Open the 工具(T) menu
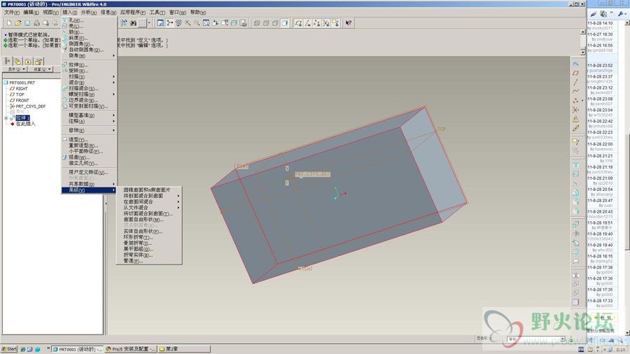The height and width of the screenshot is (354, 630). click(157, 13)
